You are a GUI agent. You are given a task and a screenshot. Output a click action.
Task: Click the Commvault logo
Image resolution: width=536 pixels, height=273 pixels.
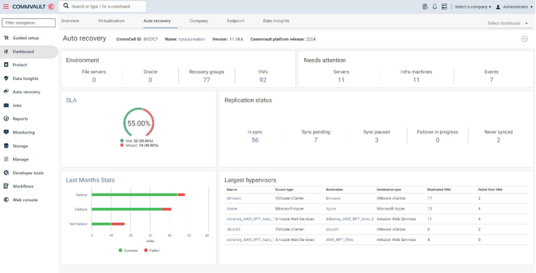click(33, 7)
